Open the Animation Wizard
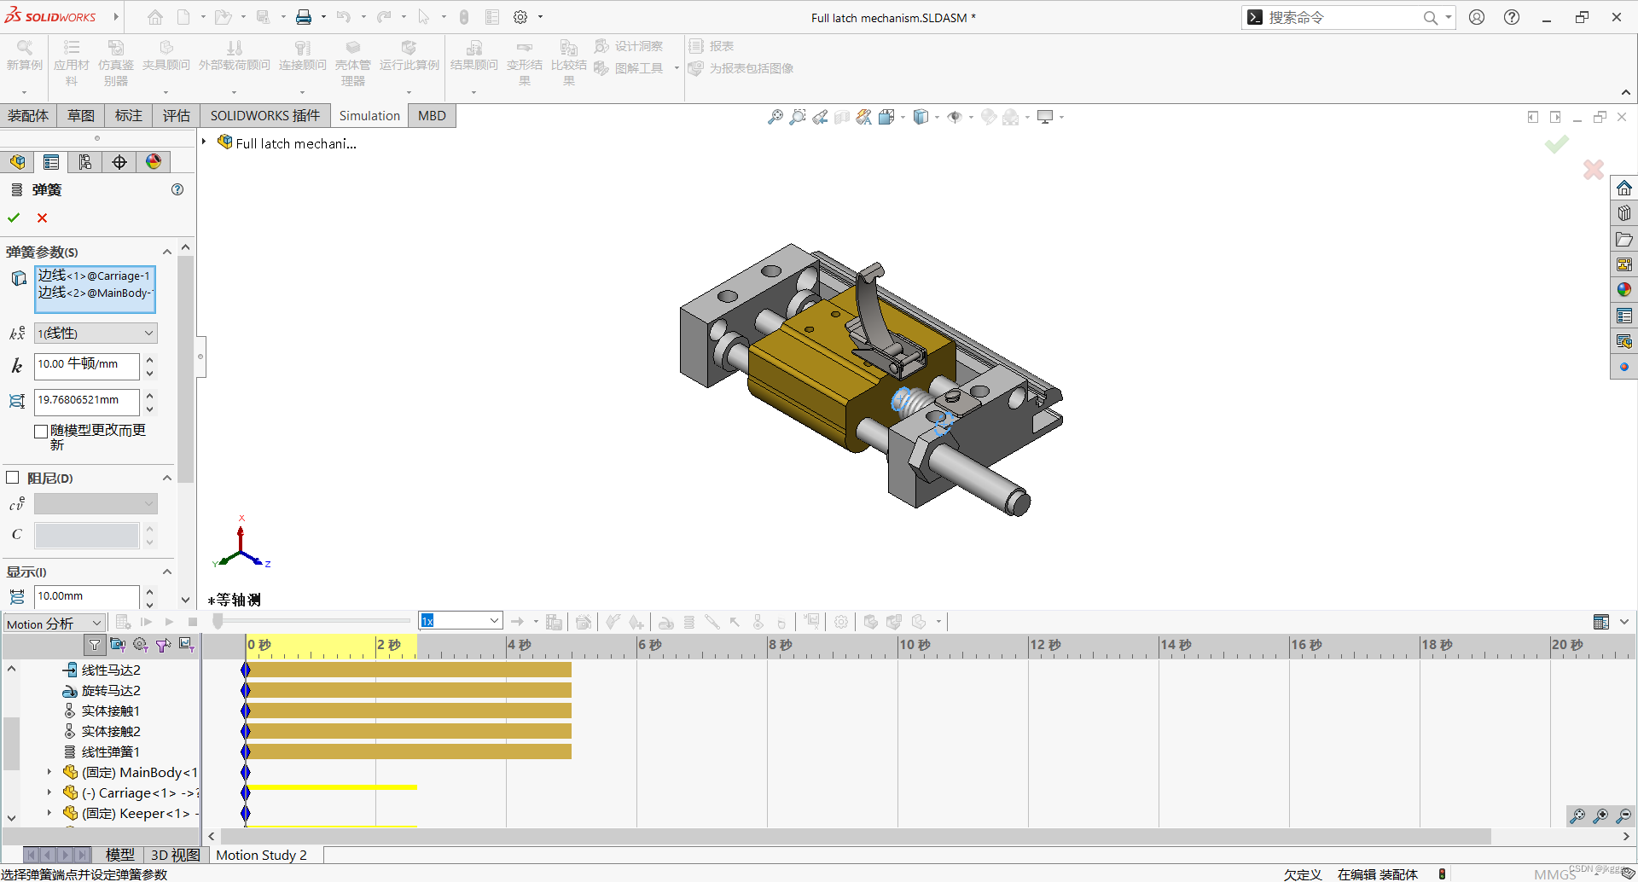 (x=584, y=622)
